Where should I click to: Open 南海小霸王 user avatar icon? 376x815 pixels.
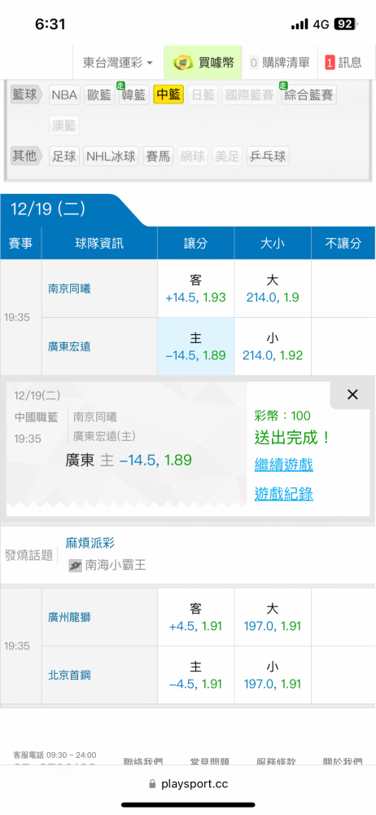point(76,565)
